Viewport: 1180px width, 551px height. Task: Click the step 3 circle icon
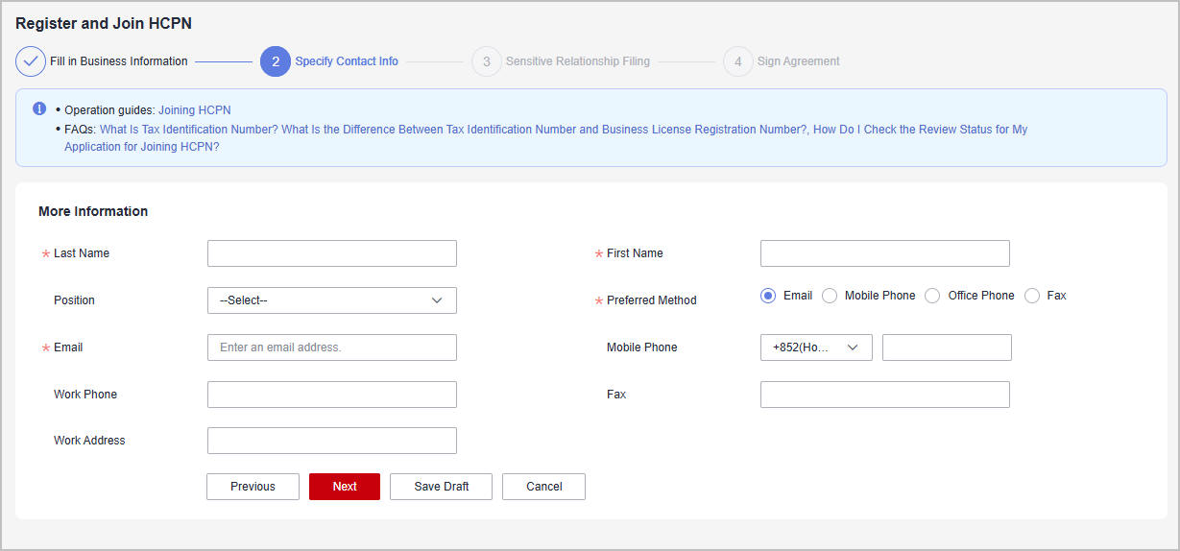tap(487, 61)
